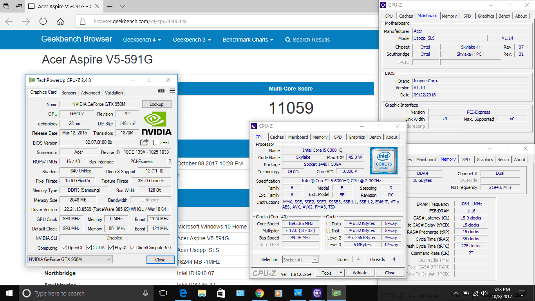Go to the browser home page
The image size is (535, 301).
click(60, 22)
